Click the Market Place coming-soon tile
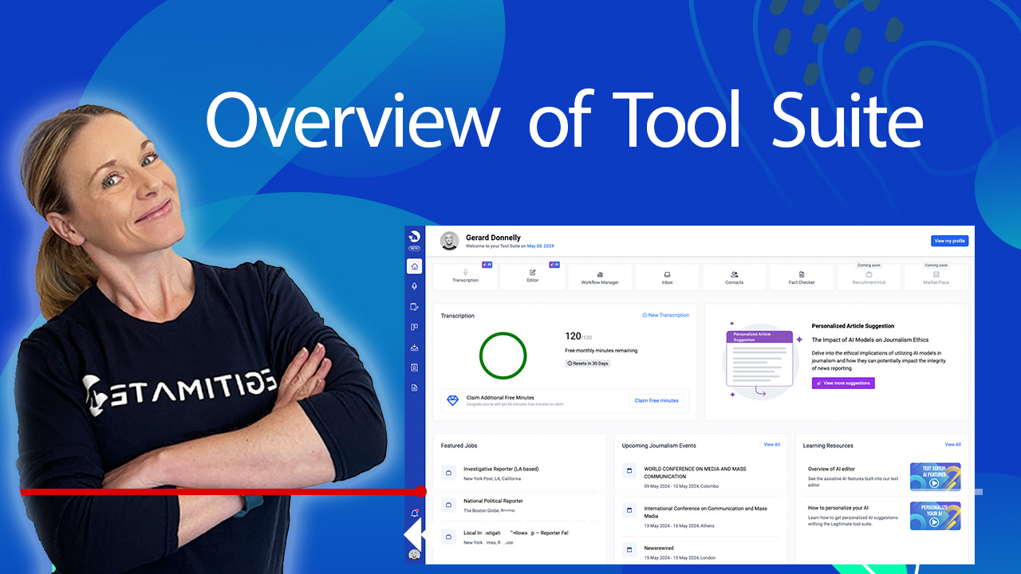 (x=936, y=277)
